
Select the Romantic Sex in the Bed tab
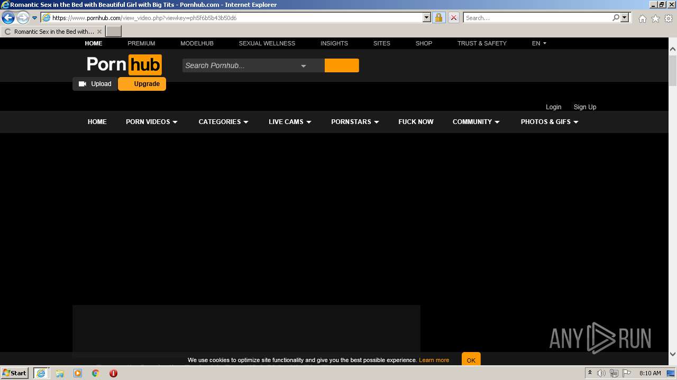pyautogui.click(x=53, y=32)
